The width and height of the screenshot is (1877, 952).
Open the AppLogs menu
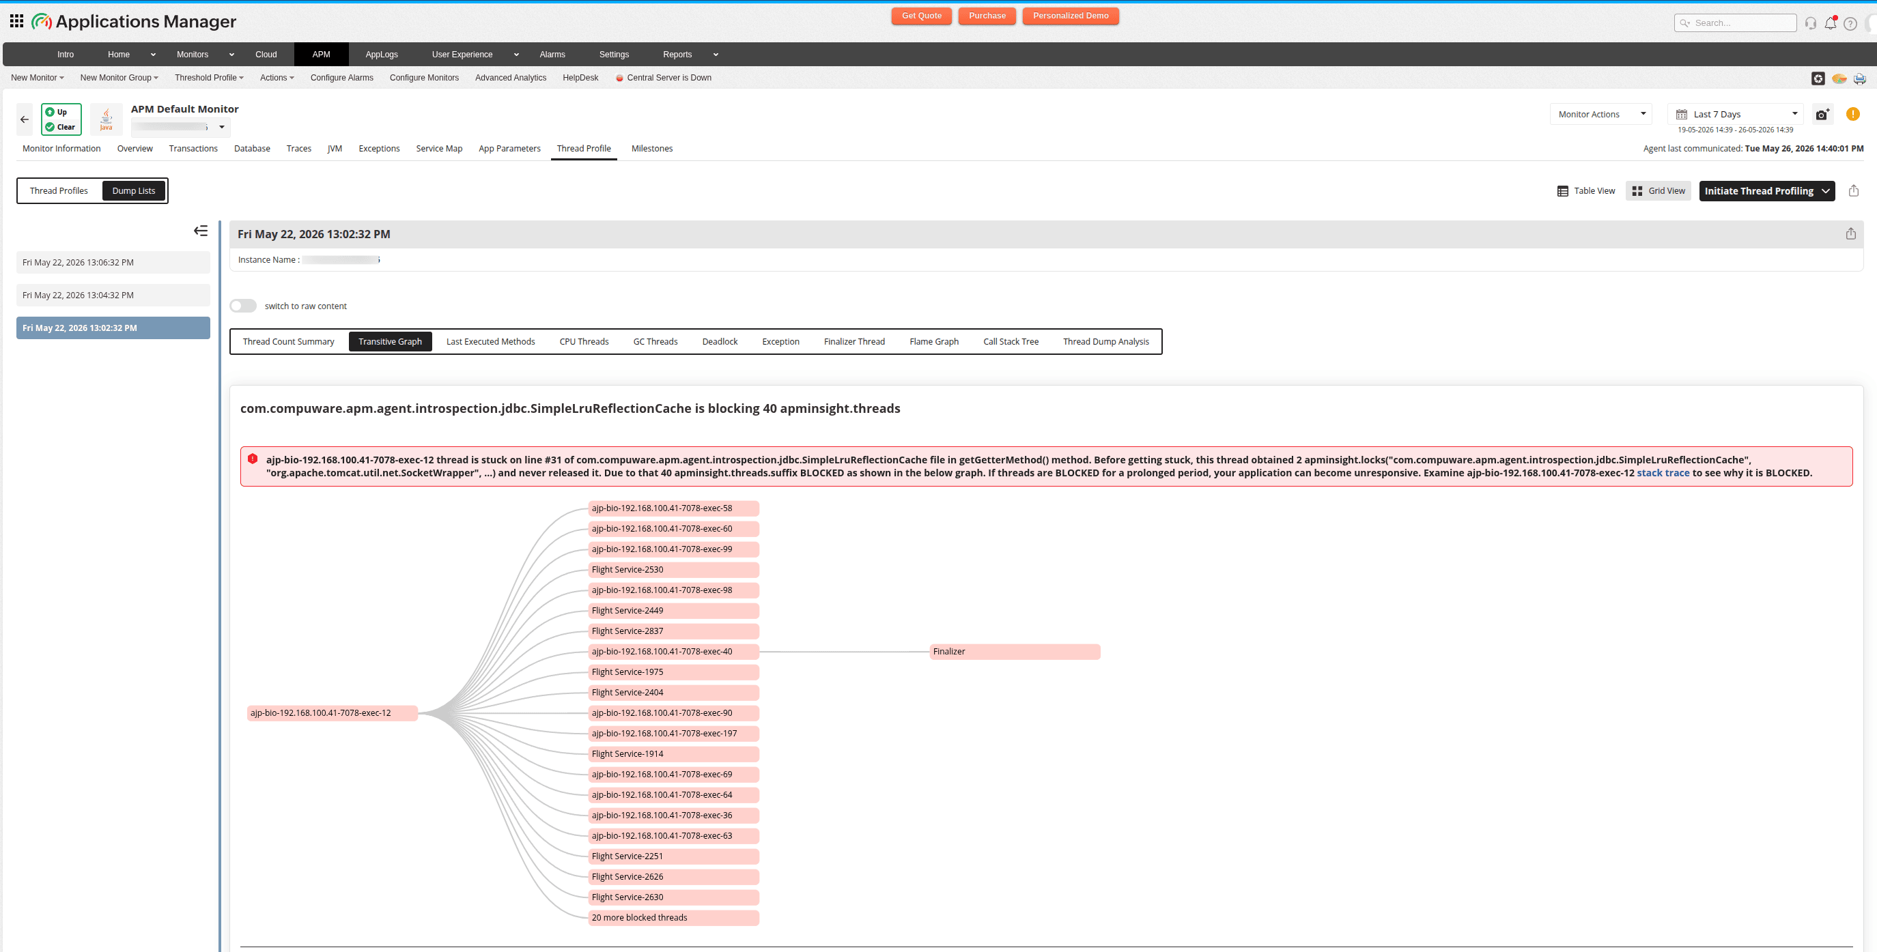click(382, 55)
